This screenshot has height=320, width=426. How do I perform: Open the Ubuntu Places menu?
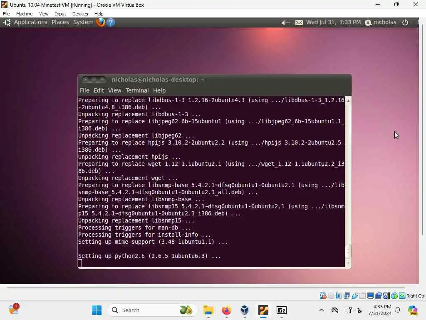[60, 22]
